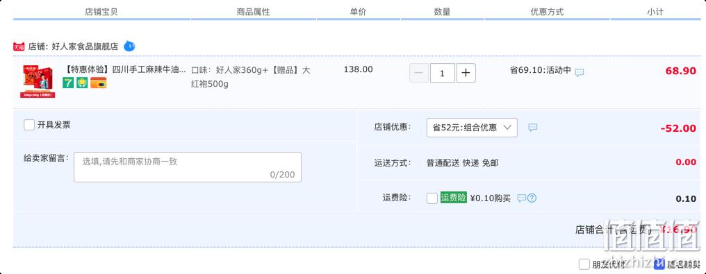Click the 给卖家留言 message text box

pyautogui.click(x=188, y=167)
